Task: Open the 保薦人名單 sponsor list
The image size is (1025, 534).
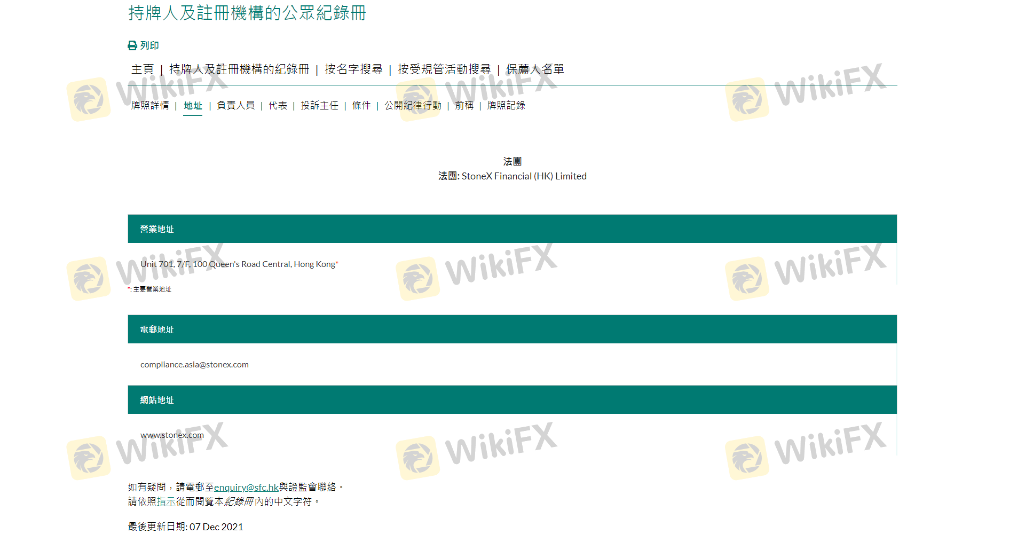Action: [535, 69]
